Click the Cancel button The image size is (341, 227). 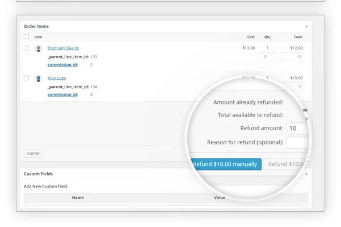click(x=33, y=153)
